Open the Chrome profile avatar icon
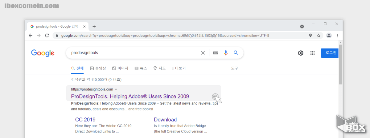370x138 pixels. pyautogui.click(x=329, y=36)
